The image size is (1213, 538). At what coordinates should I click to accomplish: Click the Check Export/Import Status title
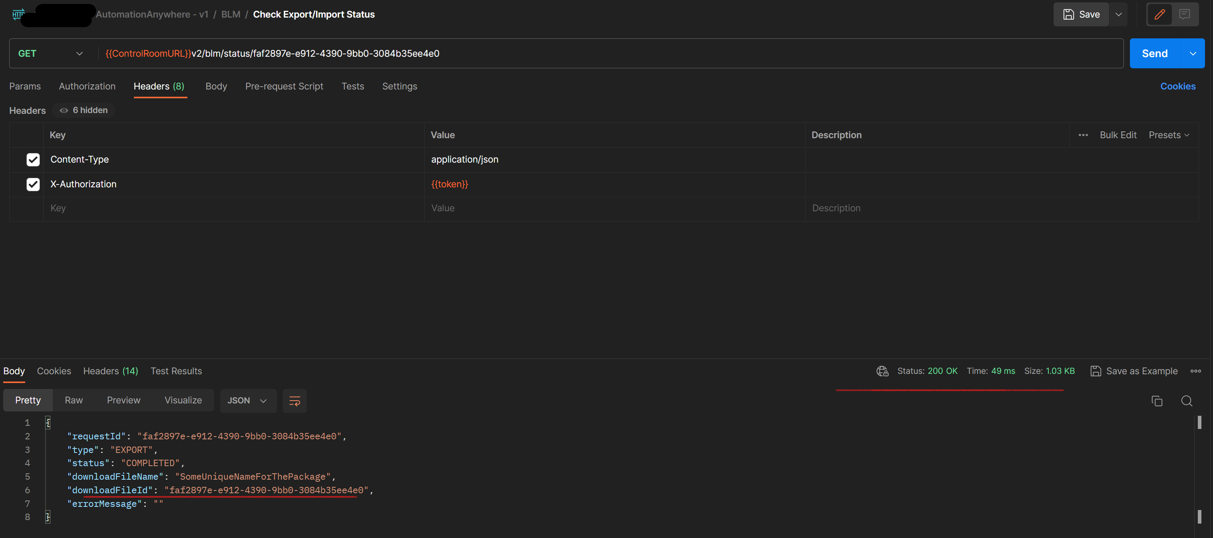pyautogui.click(x=314, y=14)
